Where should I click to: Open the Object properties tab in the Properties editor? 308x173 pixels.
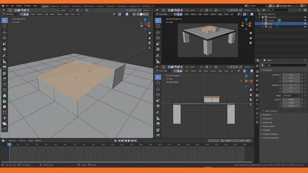[257, 95]
